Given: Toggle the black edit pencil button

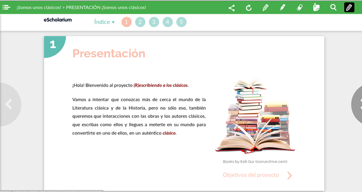Looking at the screenshot, I should click(x=349, y=7).
